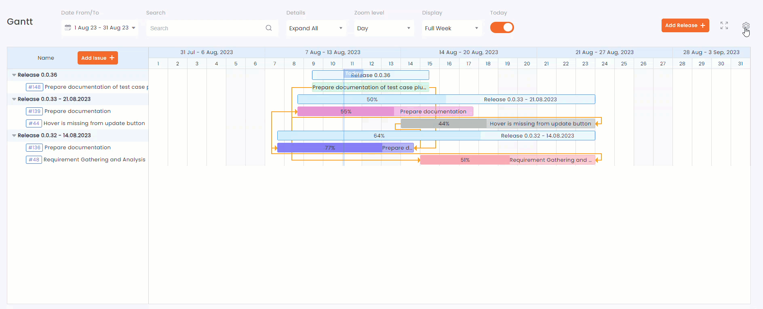Click issue badge #148
The image size is (763, 309).
pos(34,87)
